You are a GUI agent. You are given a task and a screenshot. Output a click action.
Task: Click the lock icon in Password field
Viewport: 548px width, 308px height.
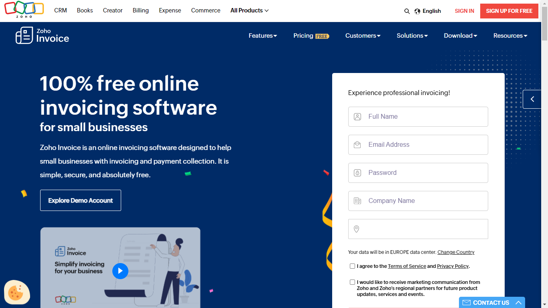(x=357, y=173)
